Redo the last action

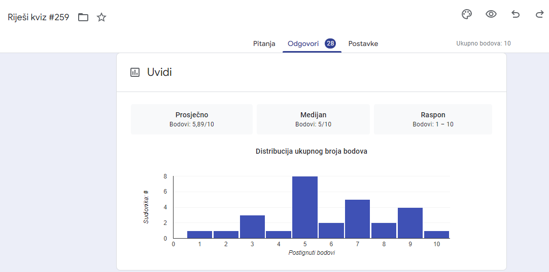[x=539, y=14]
